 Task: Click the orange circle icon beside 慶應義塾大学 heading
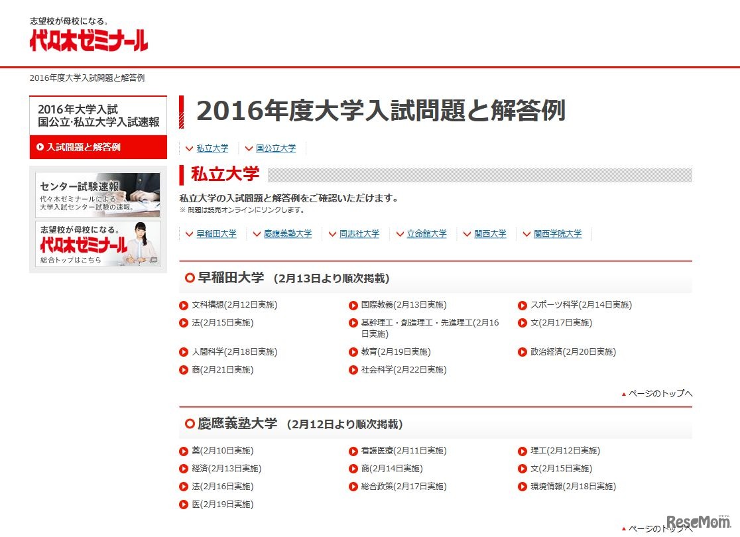(190, 423)
